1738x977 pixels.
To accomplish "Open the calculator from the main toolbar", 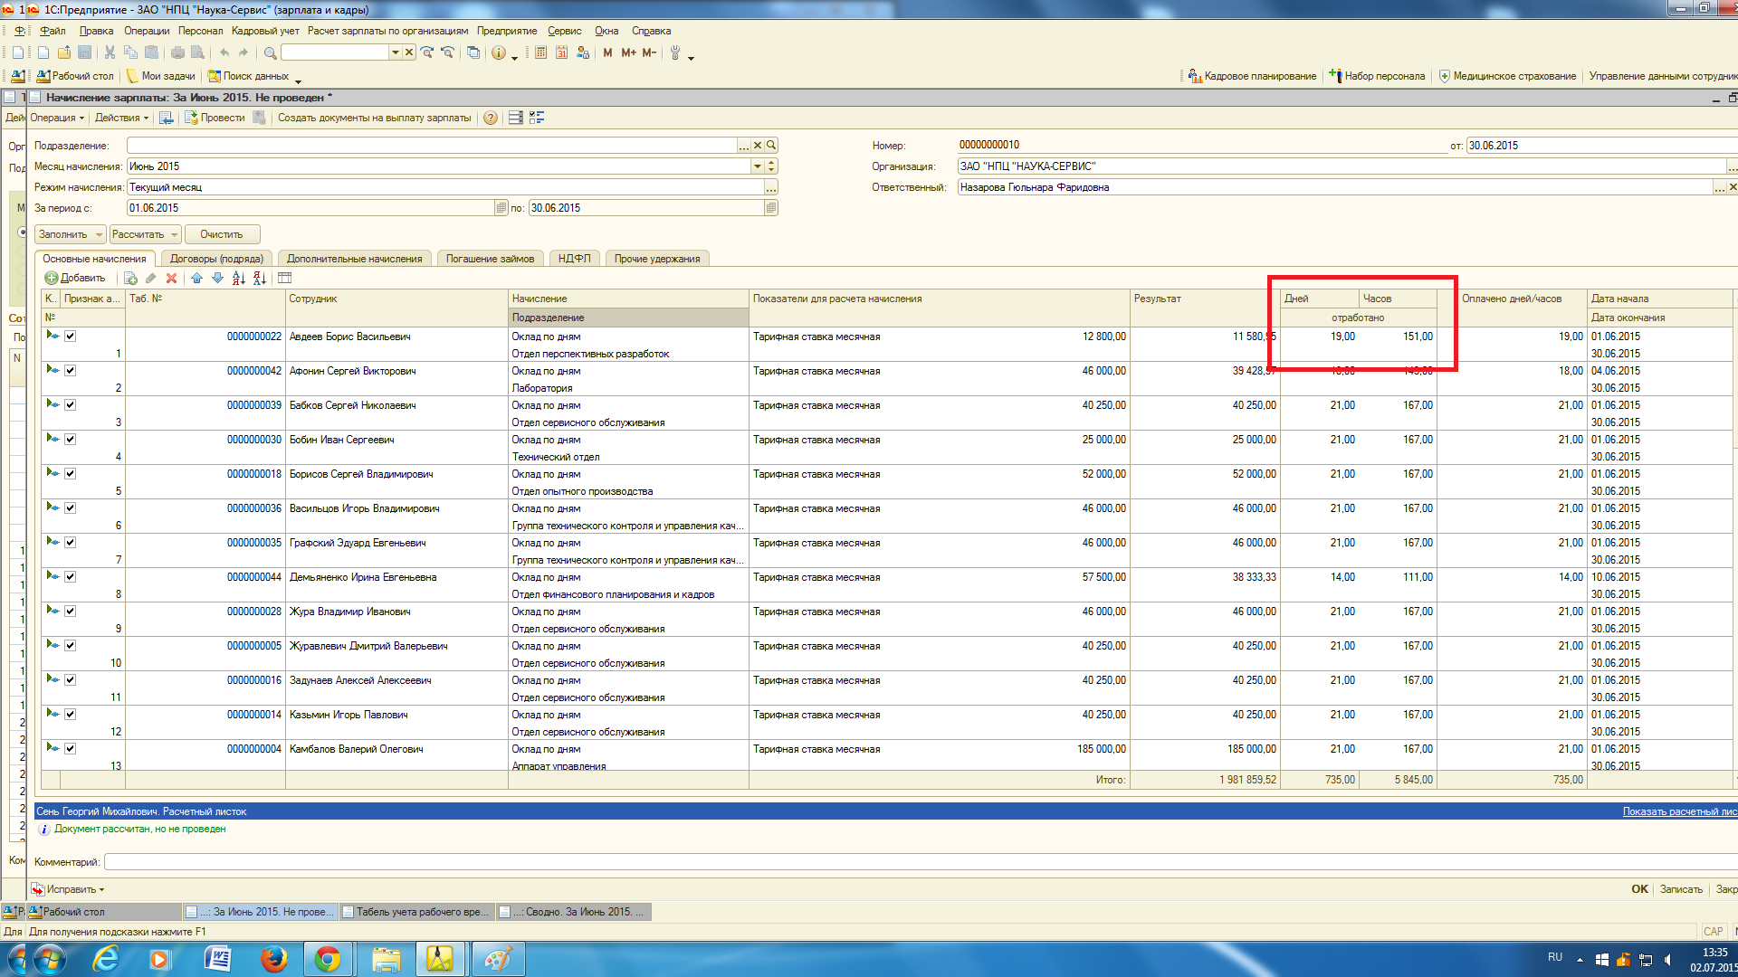I will click(540, 52).
